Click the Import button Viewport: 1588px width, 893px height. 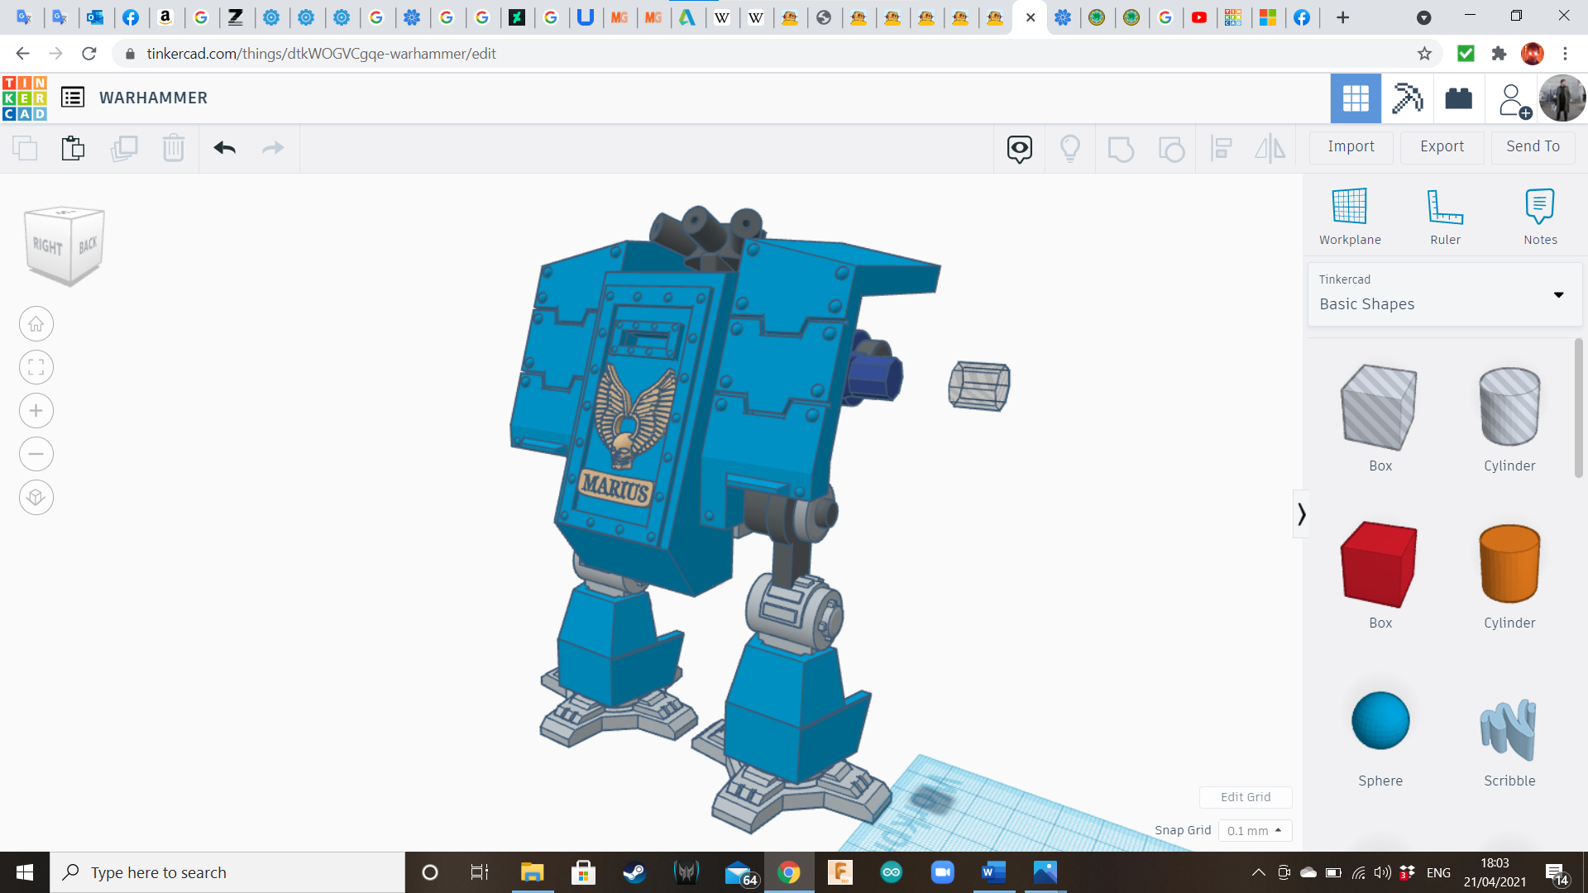[1351, 146]
